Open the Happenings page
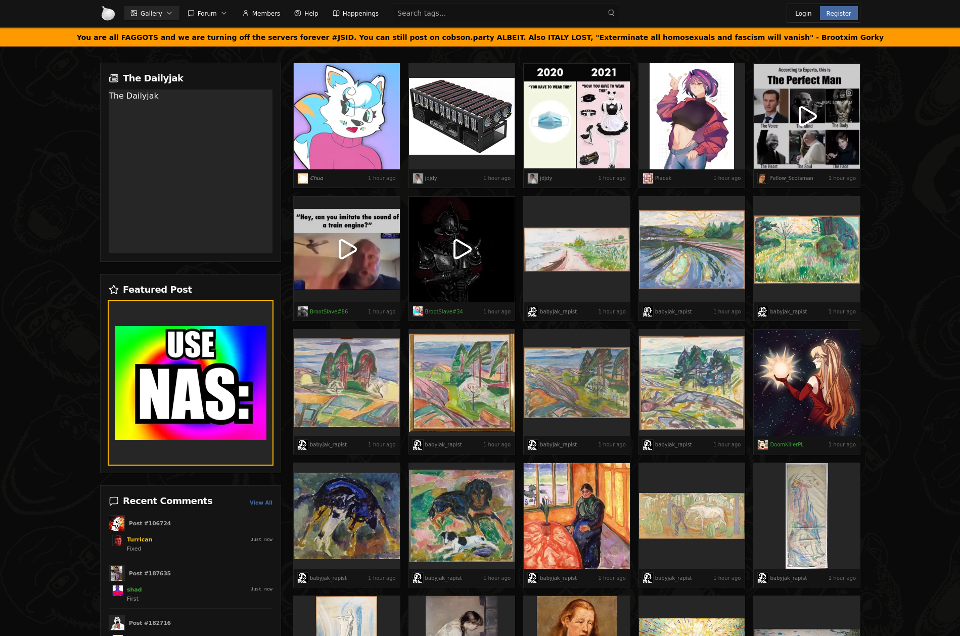Image resolution: width=960 pixels, height=636 pixels. coord(355,13)
